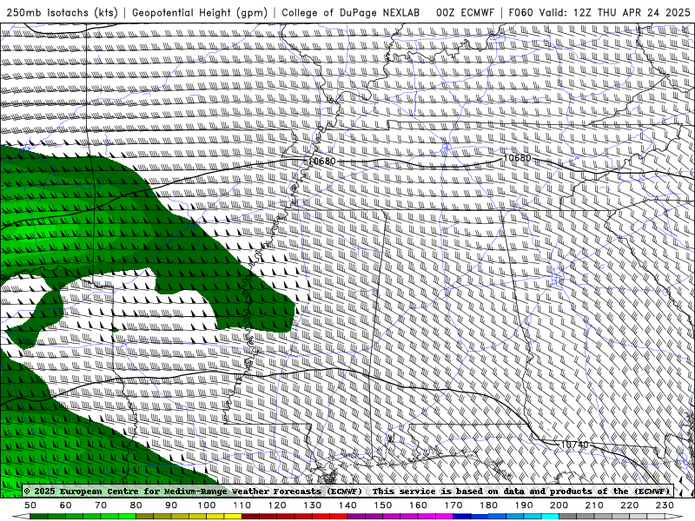Click the 220 value on the color scale
The image size is (695, 521).
pyautogui.click(x=629, y=505)
